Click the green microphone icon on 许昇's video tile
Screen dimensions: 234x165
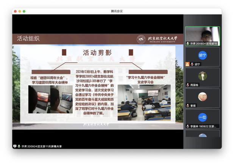tap(188, 44)
